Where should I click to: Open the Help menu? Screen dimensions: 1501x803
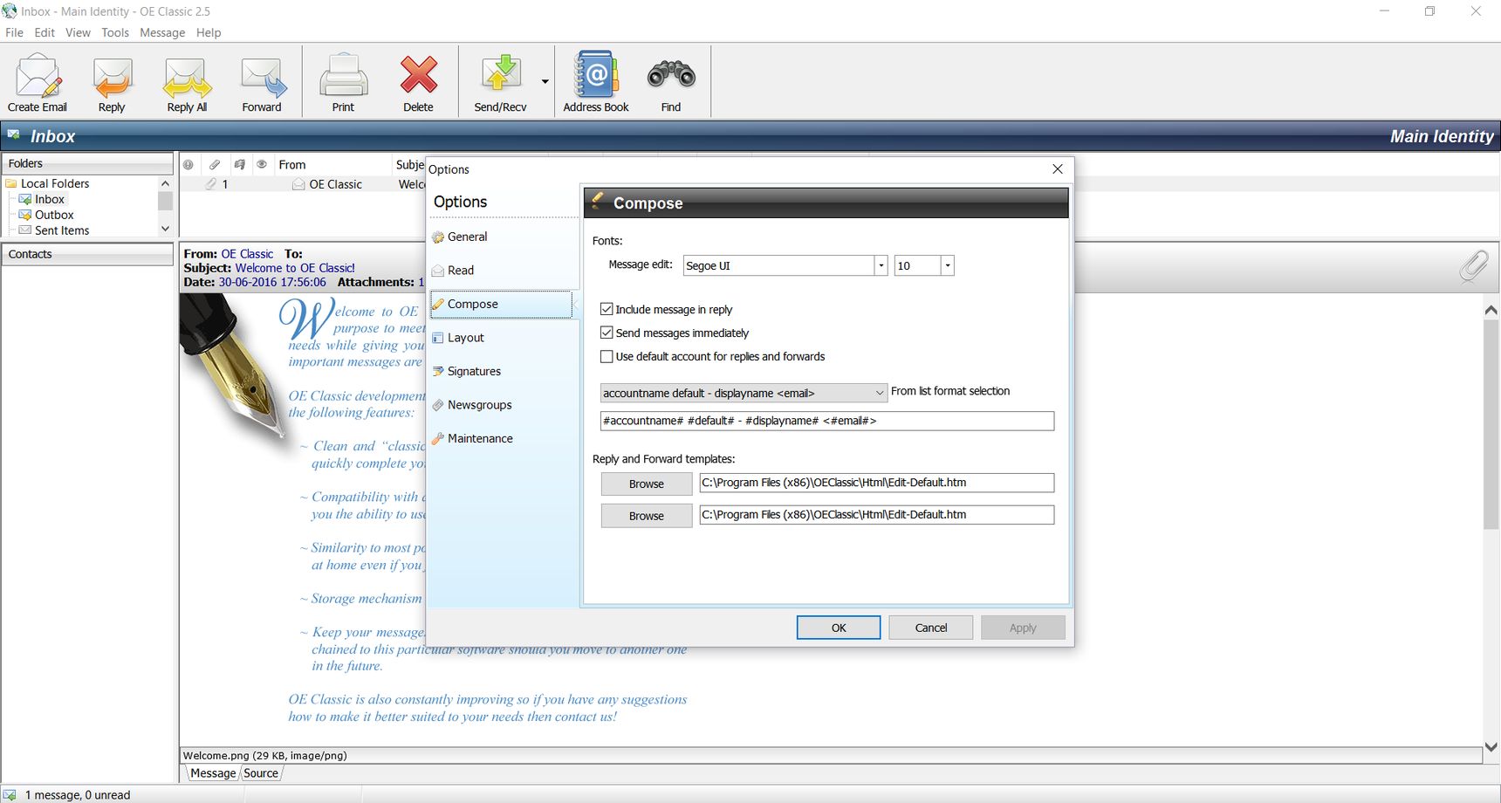click(x=209, y=32)
